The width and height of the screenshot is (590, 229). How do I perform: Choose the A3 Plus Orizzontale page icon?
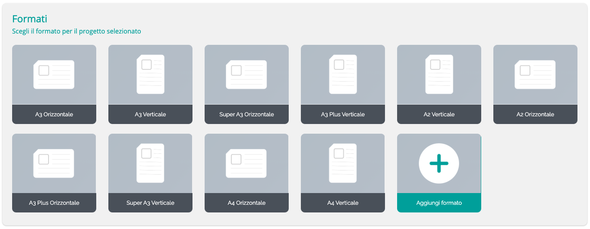point(54,163)
